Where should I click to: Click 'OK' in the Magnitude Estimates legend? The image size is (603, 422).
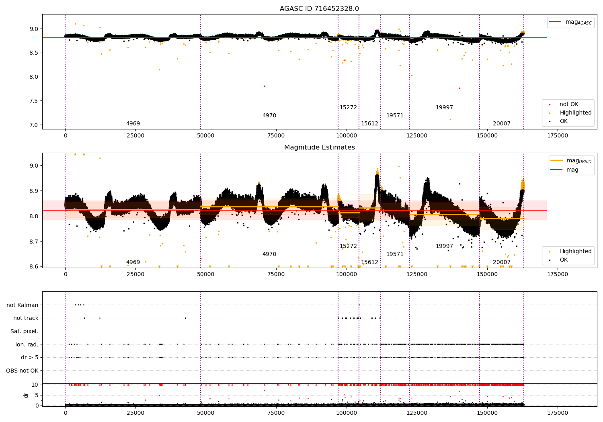pos(564,260)
